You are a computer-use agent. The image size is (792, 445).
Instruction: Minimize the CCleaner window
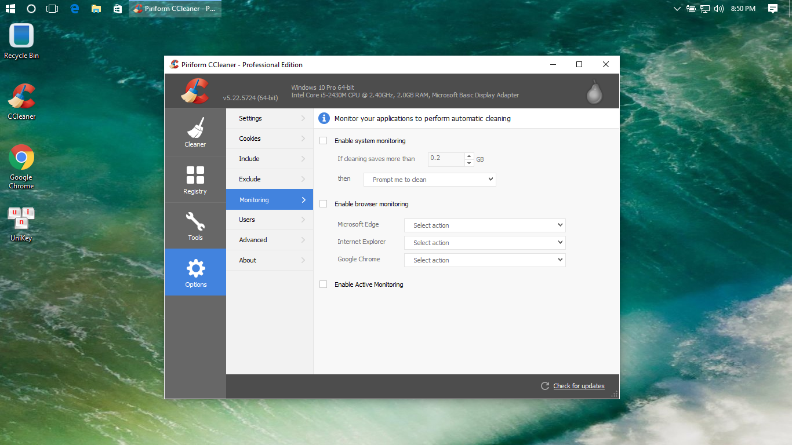[553, 64]
